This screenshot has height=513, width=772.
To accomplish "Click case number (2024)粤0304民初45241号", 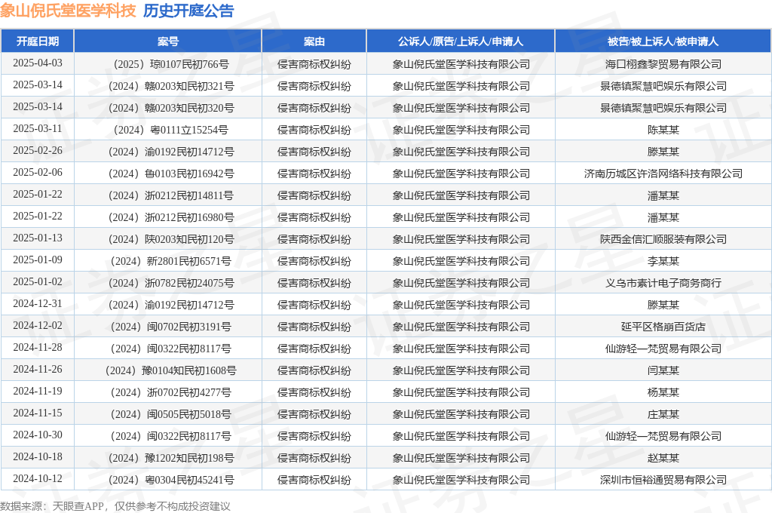I will click(x=171, y=480).
